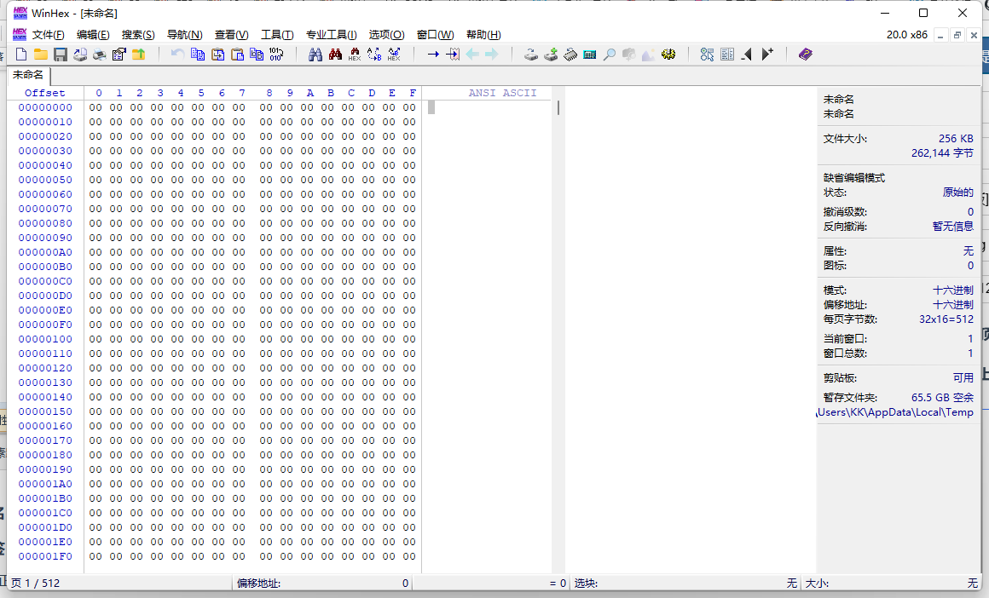Viewport: 989px width, 598px height.
Task: Click the Go To Offset arrow icon
Action: 433,55
